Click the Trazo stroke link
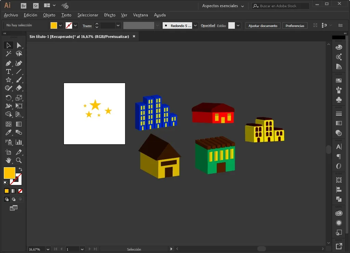The image size is (350, 253). pos(87,26)
